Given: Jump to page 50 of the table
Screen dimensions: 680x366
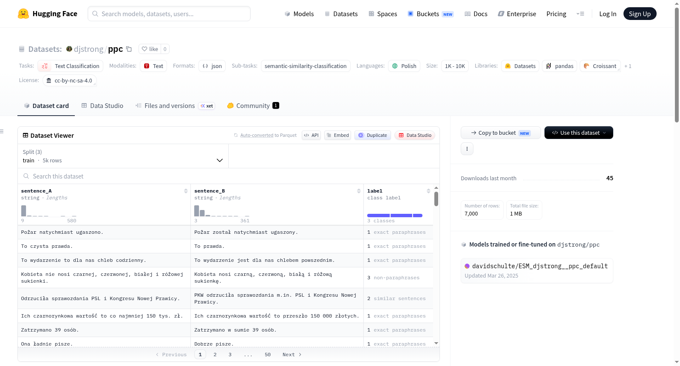Looking at the screenshot, I should 268,355.
